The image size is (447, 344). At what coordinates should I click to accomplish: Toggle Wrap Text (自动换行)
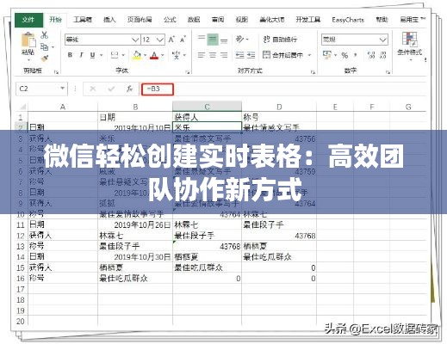click(280, 40)
